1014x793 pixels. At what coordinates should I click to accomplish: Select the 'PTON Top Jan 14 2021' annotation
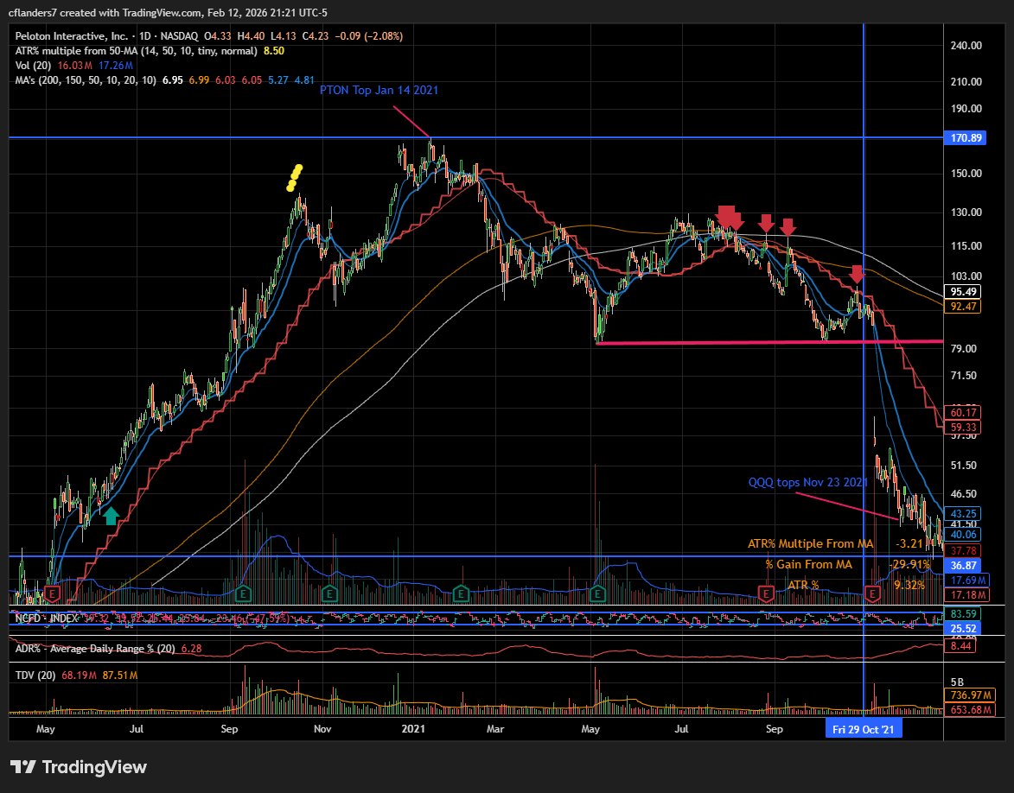[x=379, y=90]
